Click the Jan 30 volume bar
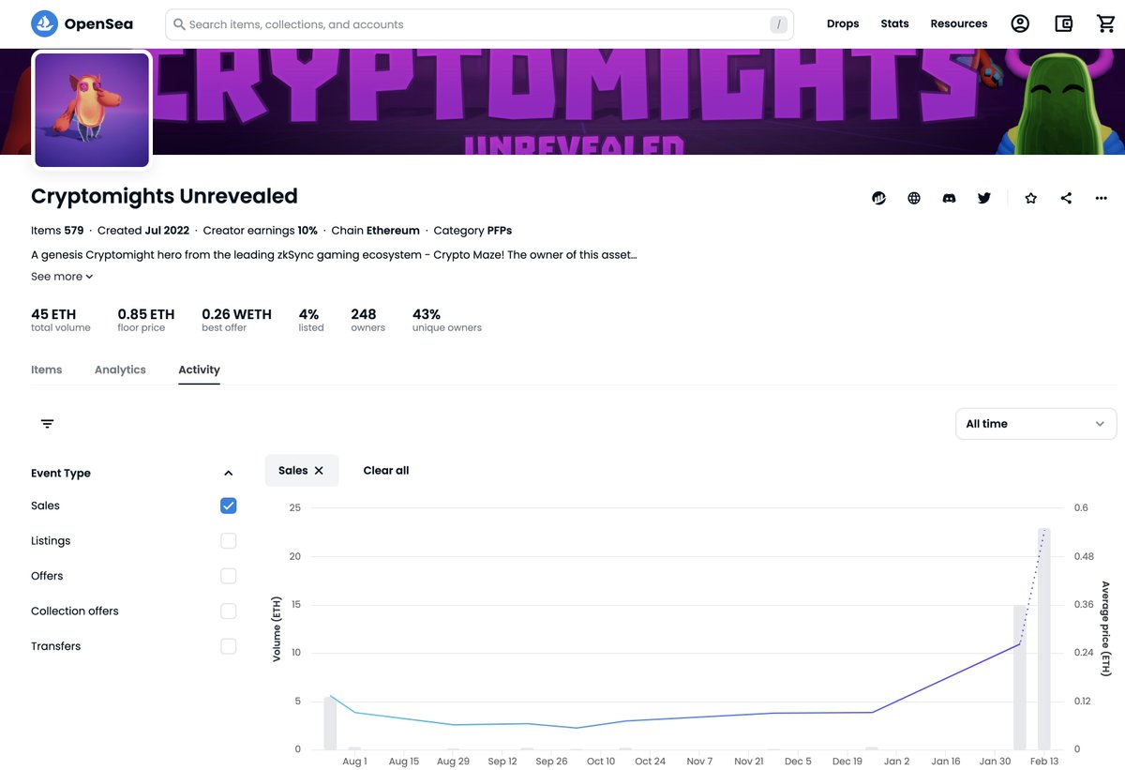The width and height of the screenshot is (1125, 770). tap(1019, 677)
